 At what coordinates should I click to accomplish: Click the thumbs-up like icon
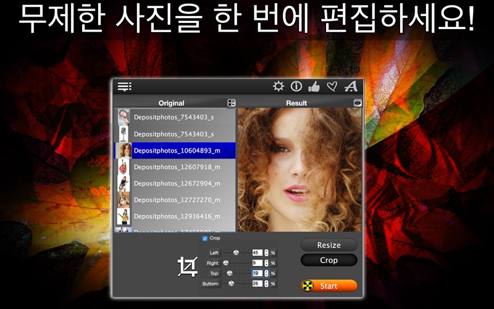pos(314,87)
